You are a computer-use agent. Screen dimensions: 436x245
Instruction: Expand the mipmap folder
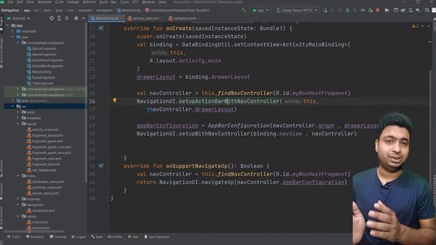[x=18, y=199]
